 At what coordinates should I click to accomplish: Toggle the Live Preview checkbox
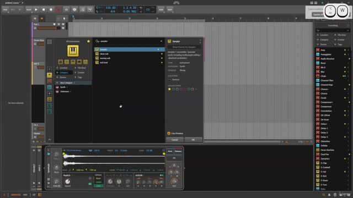point(169,133)
